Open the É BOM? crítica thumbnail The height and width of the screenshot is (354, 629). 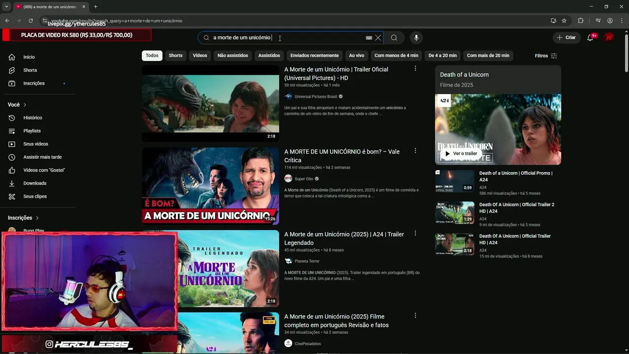coord(210,186)
